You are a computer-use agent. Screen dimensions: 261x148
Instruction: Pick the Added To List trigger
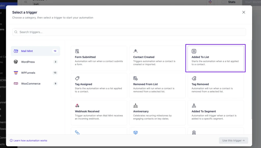click(216, 58)
